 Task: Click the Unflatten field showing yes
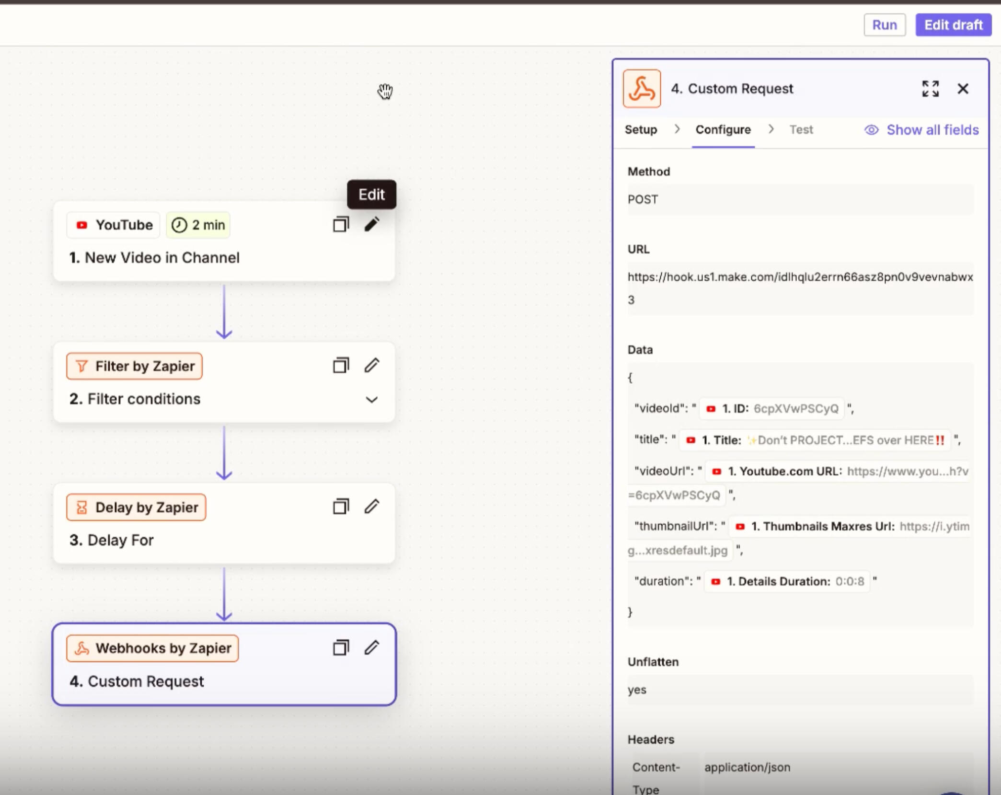pyautogui.click(x=800, y=690)
